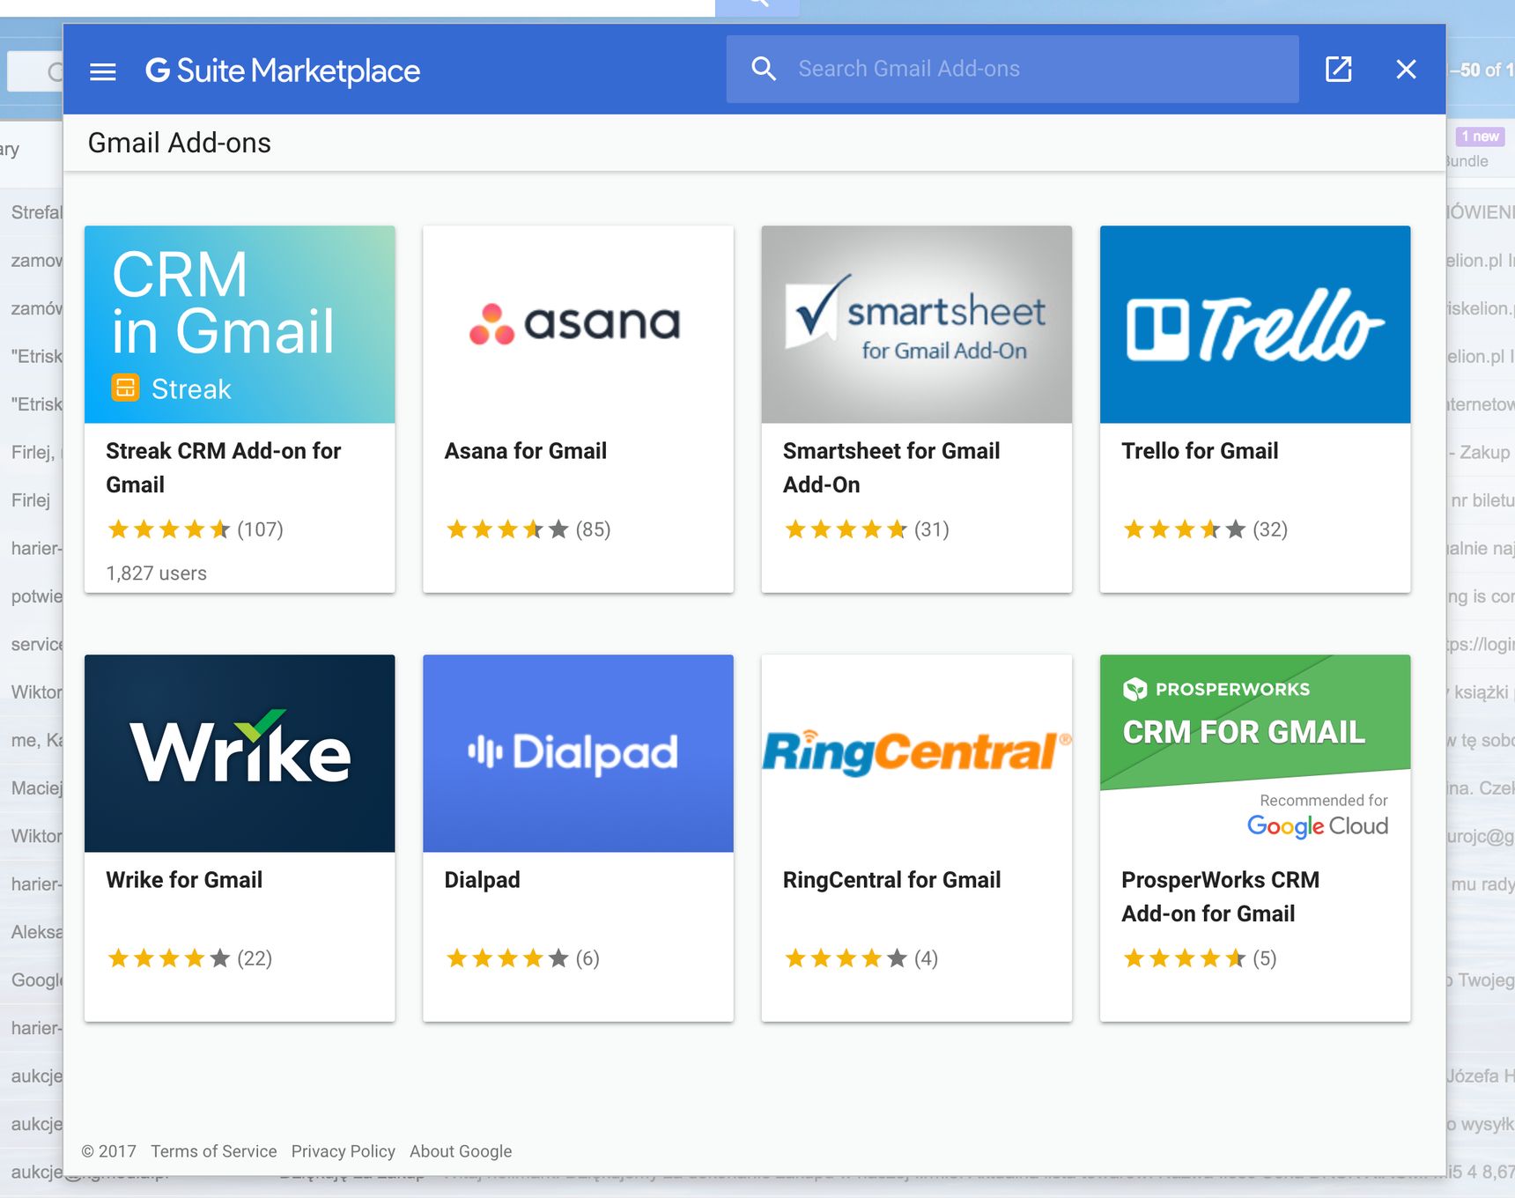The width and height of the screenshot is (1515, 1198).
Task: Open the Streak CRM in Gmail banner
Action: pos(240,324)
